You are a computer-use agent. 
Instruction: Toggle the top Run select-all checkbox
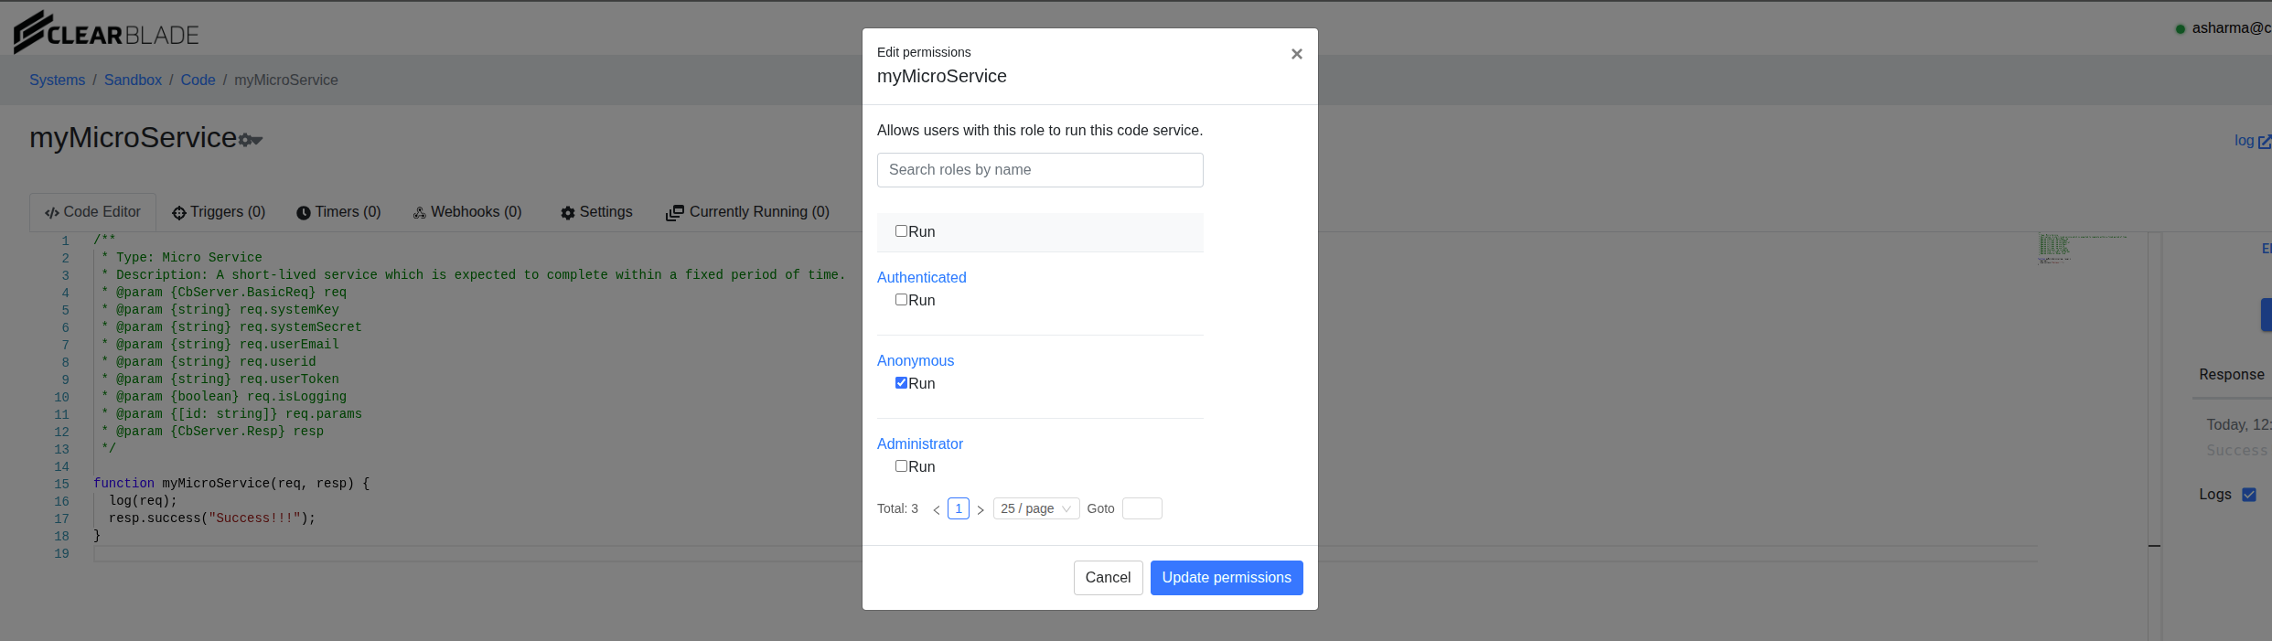click(901, 231)
